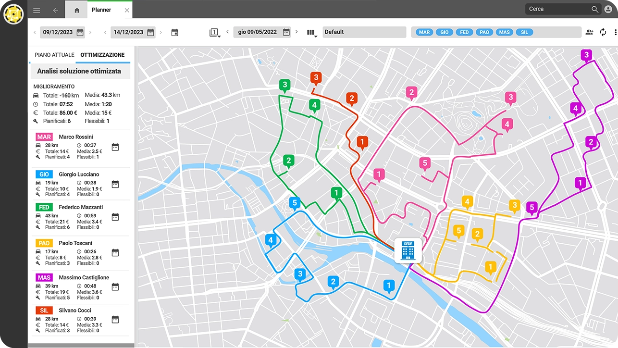618x348 pixels.
Task: Open calendar picker for 14/12/2023
Action: [x=150, y=32]
